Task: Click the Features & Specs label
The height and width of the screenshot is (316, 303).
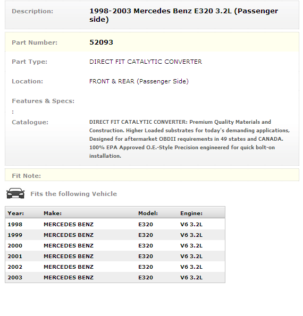Action: (43, 101)
